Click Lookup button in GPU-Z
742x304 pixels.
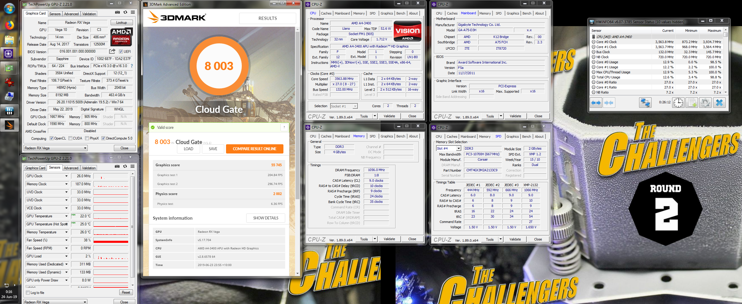click(x=121, y=23)
